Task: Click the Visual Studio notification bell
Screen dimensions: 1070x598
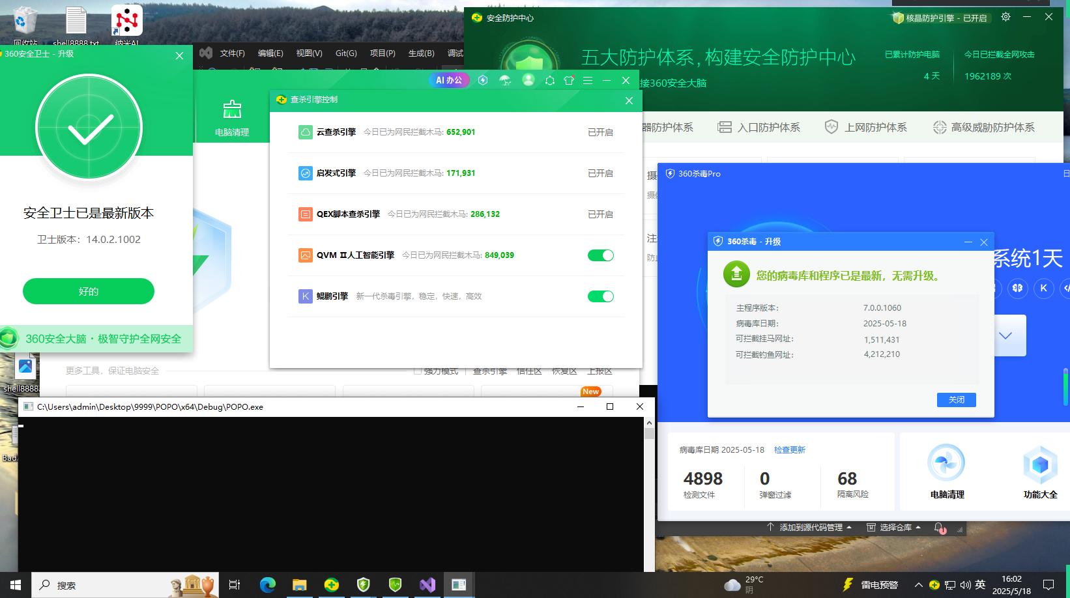Action: (938, 528)
